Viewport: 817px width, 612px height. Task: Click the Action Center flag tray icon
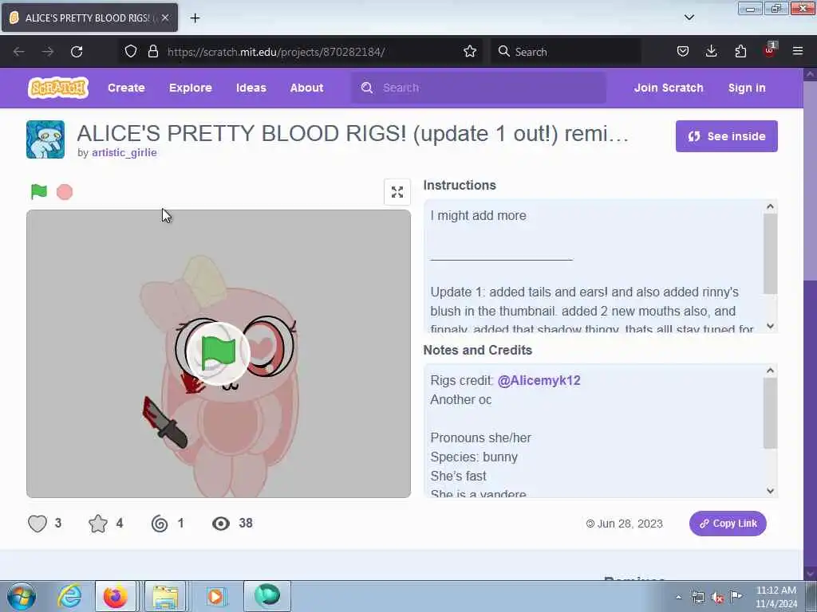click(x=736, y=597)
